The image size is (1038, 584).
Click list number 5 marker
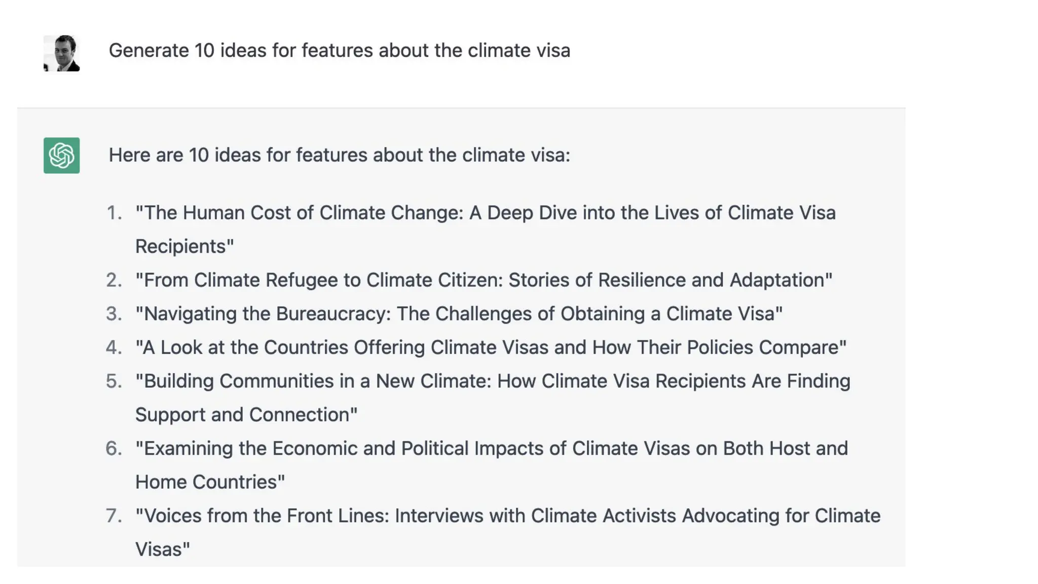tap(114, 381)
